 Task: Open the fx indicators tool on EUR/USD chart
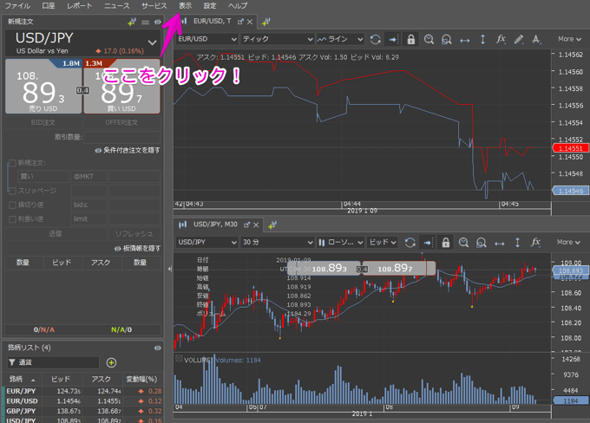coord(501,39)
